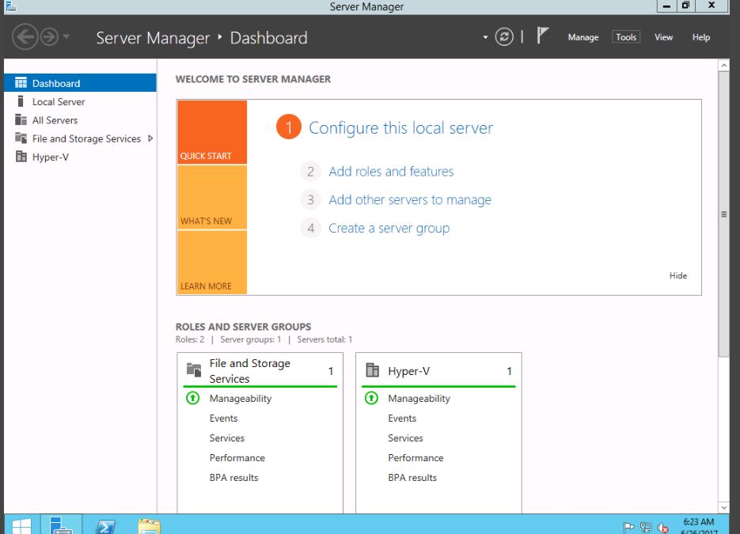Open the navigation history dropdown arrow
The width and height of the screenshot is (740, 534).
pyautogui.click(x=66, y=36)
